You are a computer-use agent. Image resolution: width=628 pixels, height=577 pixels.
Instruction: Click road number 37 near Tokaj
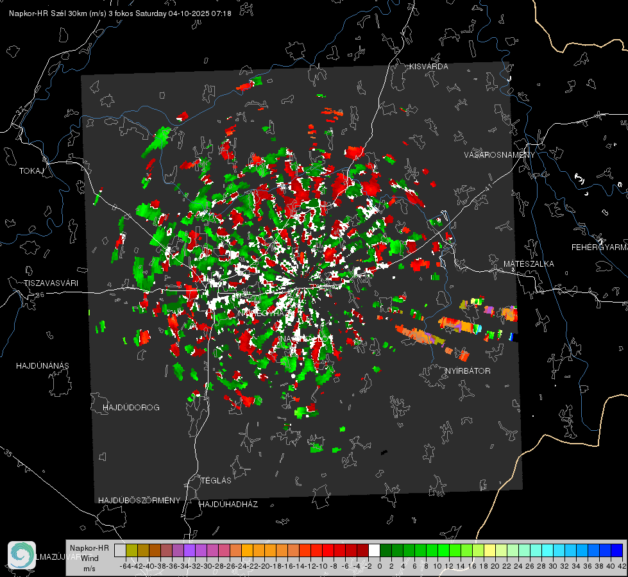pos(21,110)
